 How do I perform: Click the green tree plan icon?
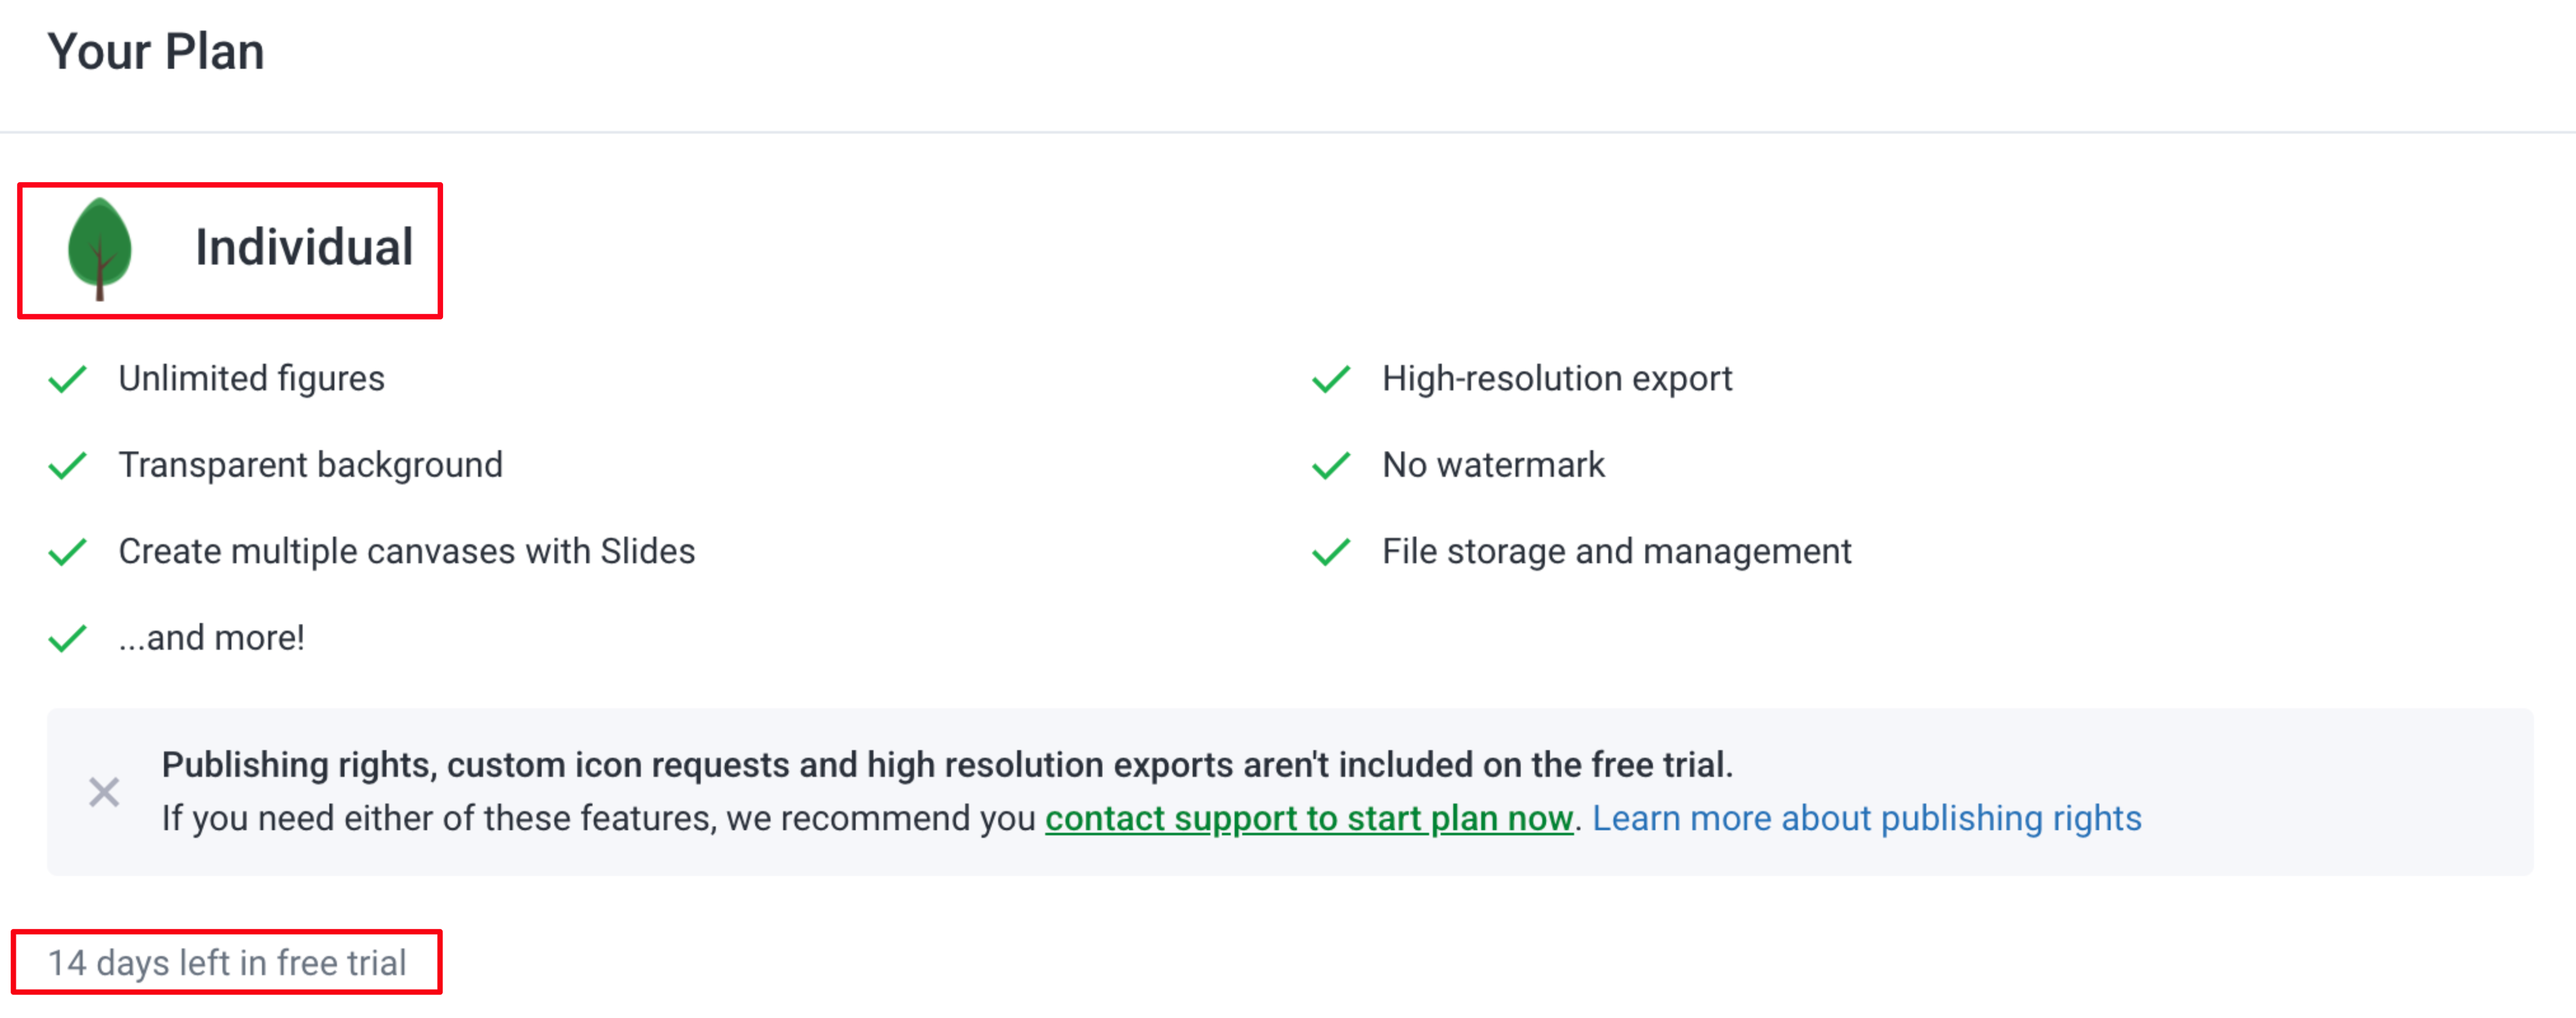coord(99,248)
